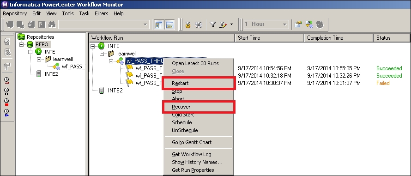Switch to Gantt Chart view toolbar toggle
The width and height of the screenshot is (411, 176).
(159, 24)
